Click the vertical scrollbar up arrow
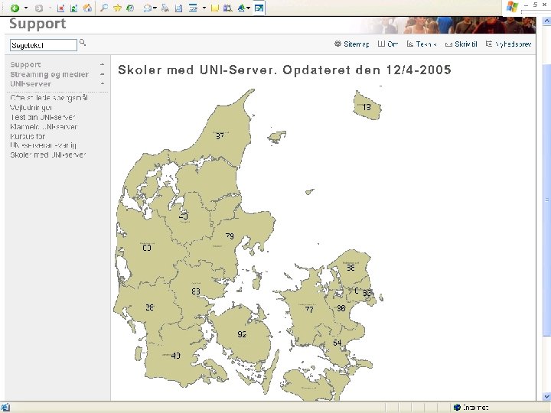 click(546, 21)
